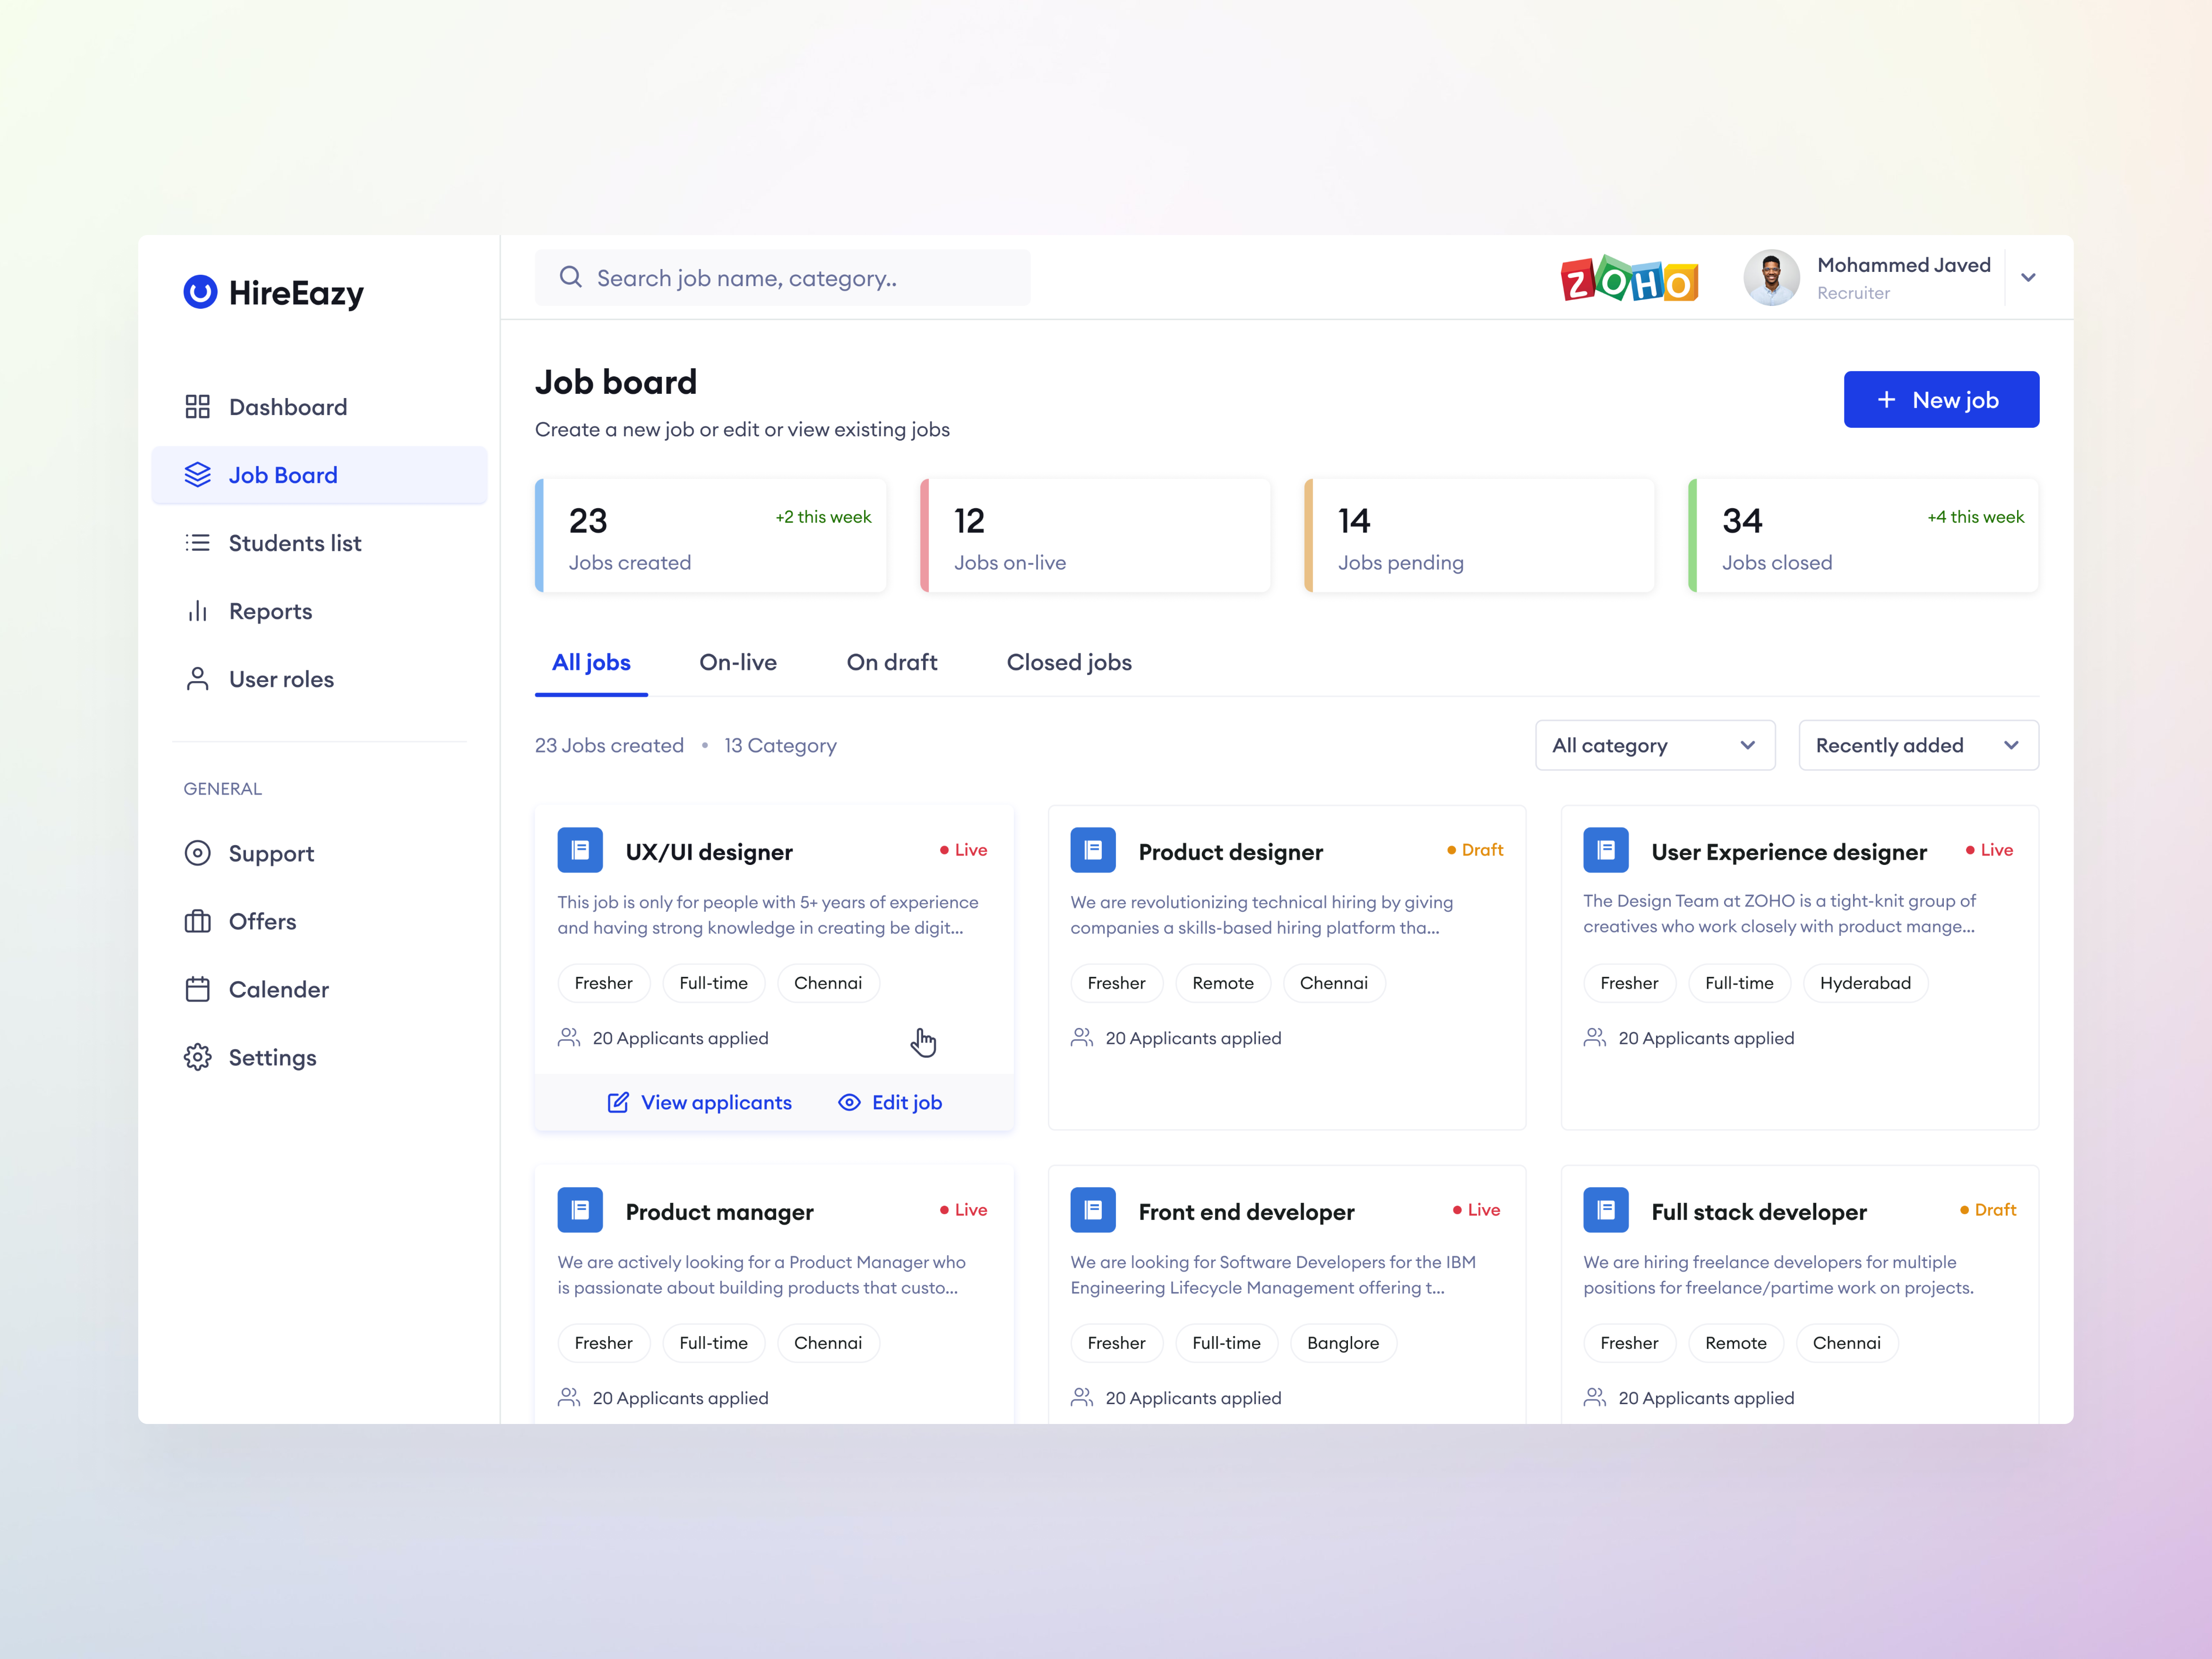Viewport: 2212px width, 1659px height.
Task: Click the Support lifebuoy icon
Action: click(x=197, y=853)
